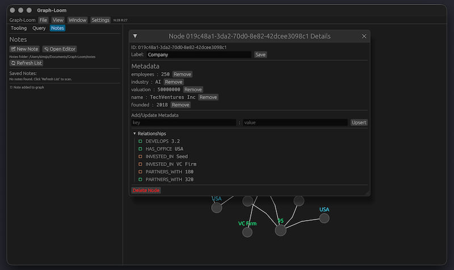
Task: Focus the metadata key input field
Action: [x=183, y=123]
